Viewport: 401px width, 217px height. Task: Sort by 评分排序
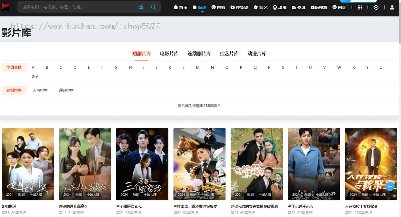66,91
